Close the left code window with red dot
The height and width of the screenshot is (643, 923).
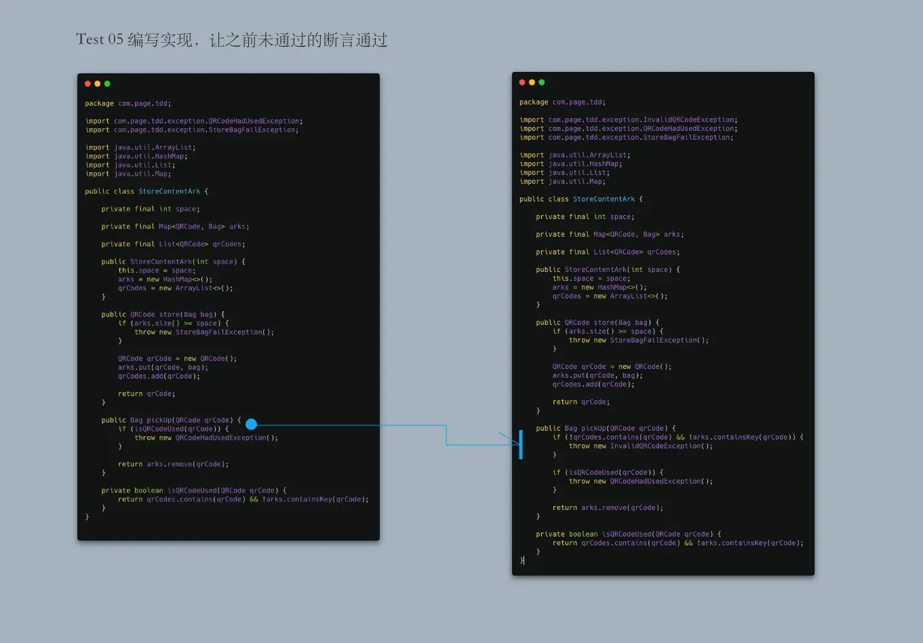(x=87, y=83)
